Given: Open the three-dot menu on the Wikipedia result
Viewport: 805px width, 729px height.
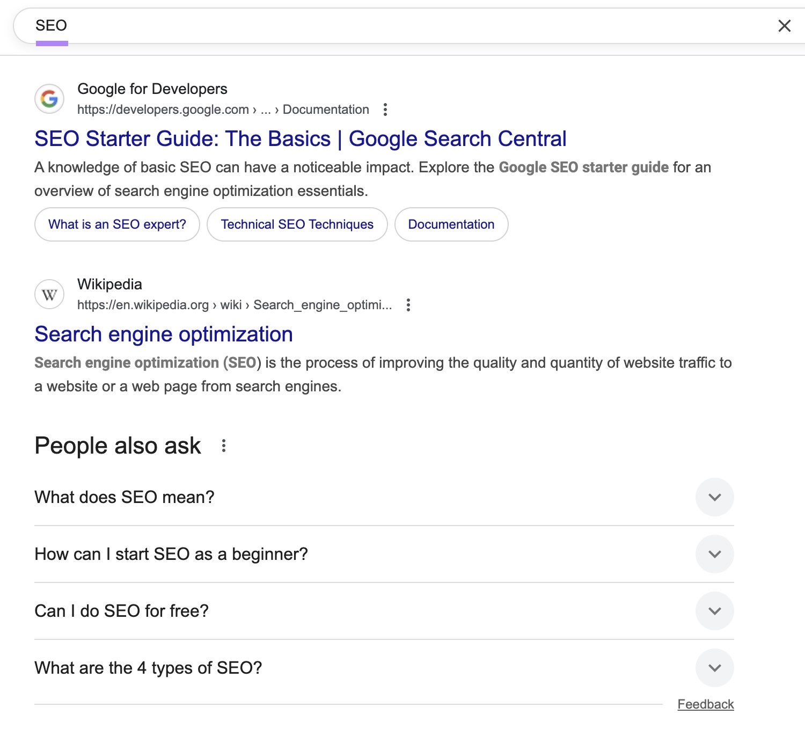Looking at the screenshot, I should click(x=408, y=305).
